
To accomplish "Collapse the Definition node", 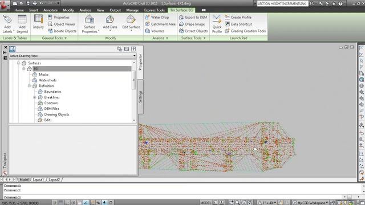I will pos(29,86).
